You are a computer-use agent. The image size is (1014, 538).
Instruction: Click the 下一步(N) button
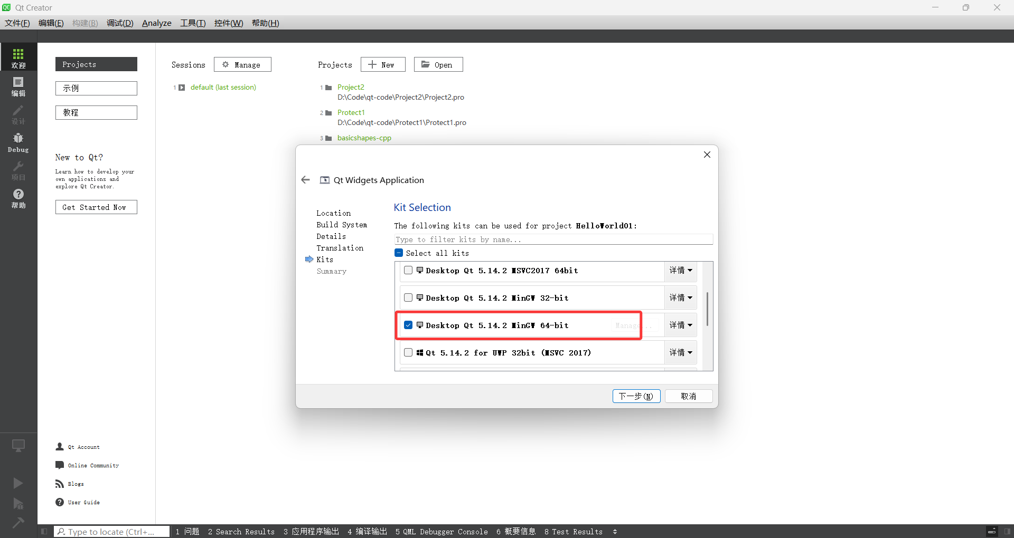[636, 396]
